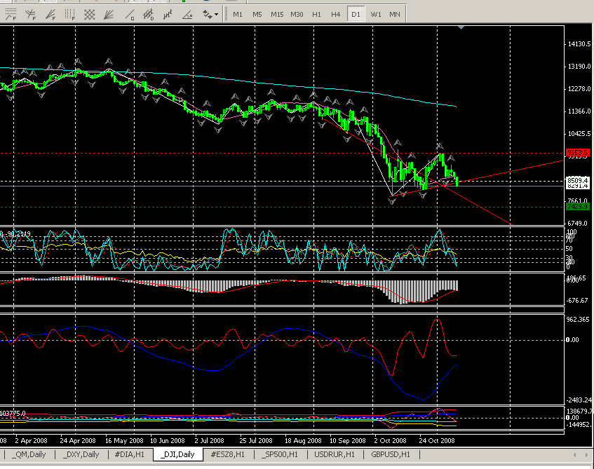Select the Trendline by Angle tool
594x469 pixels.
[x=188, y=14]
